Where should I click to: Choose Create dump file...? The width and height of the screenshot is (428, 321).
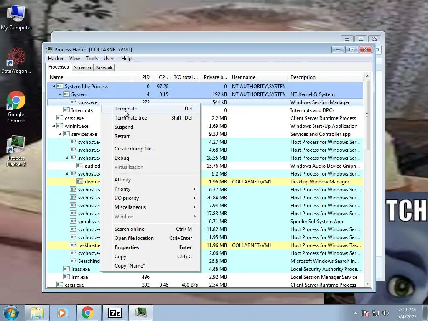click(x=150, y=149)
